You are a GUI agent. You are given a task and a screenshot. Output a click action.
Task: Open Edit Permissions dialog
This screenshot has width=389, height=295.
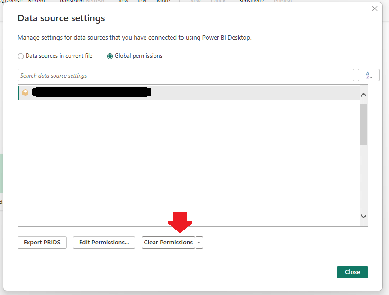pyautogui.click(x=104, y=243)
